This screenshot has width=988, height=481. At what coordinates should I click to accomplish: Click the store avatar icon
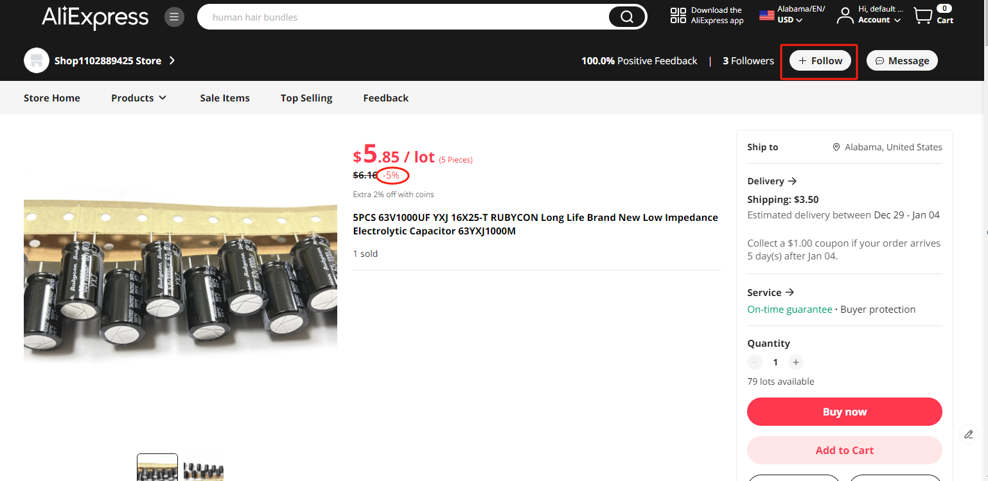click(37, 60)
